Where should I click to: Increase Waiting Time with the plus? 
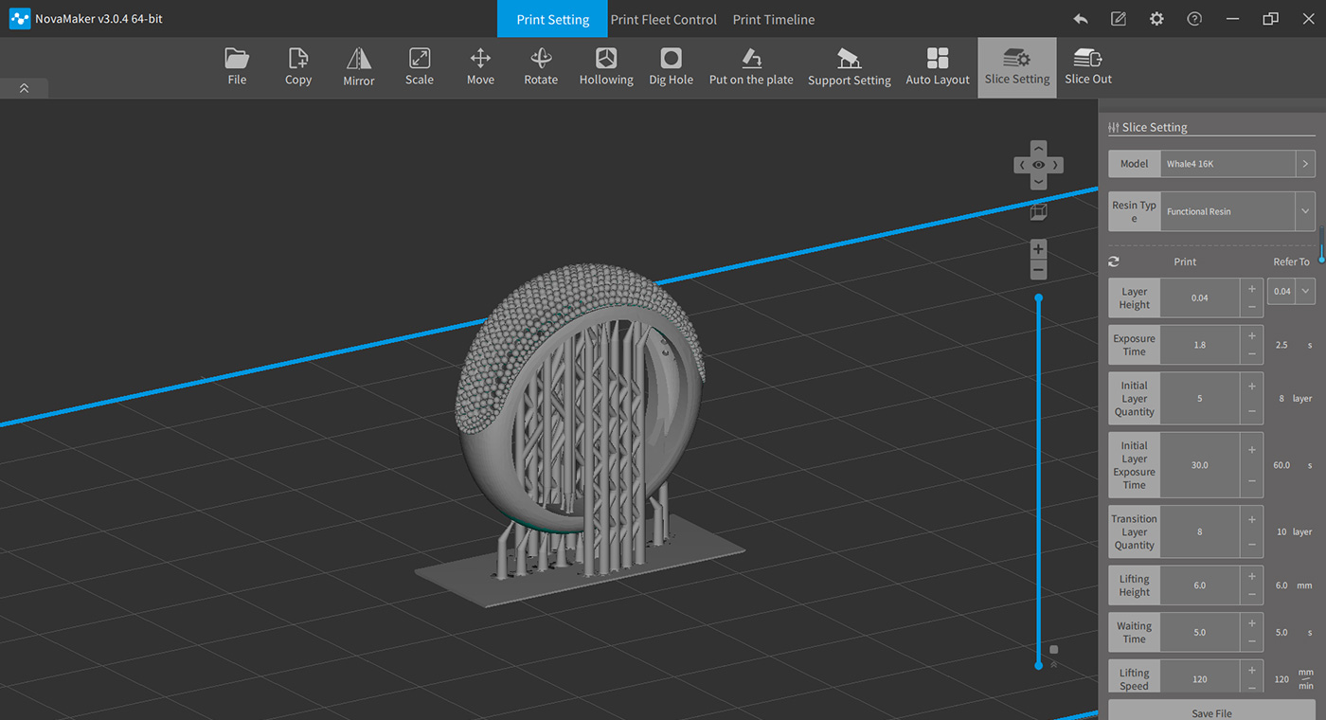1252,623
